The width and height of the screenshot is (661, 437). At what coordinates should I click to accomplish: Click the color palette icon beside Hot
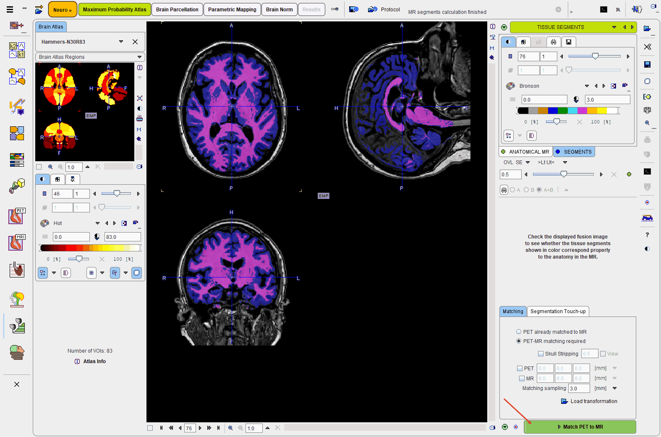tap(44, 223)
